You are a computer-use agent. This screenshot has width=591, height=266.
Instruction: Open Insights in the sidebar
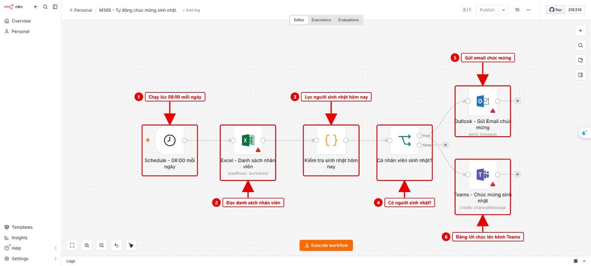point(31,238)
